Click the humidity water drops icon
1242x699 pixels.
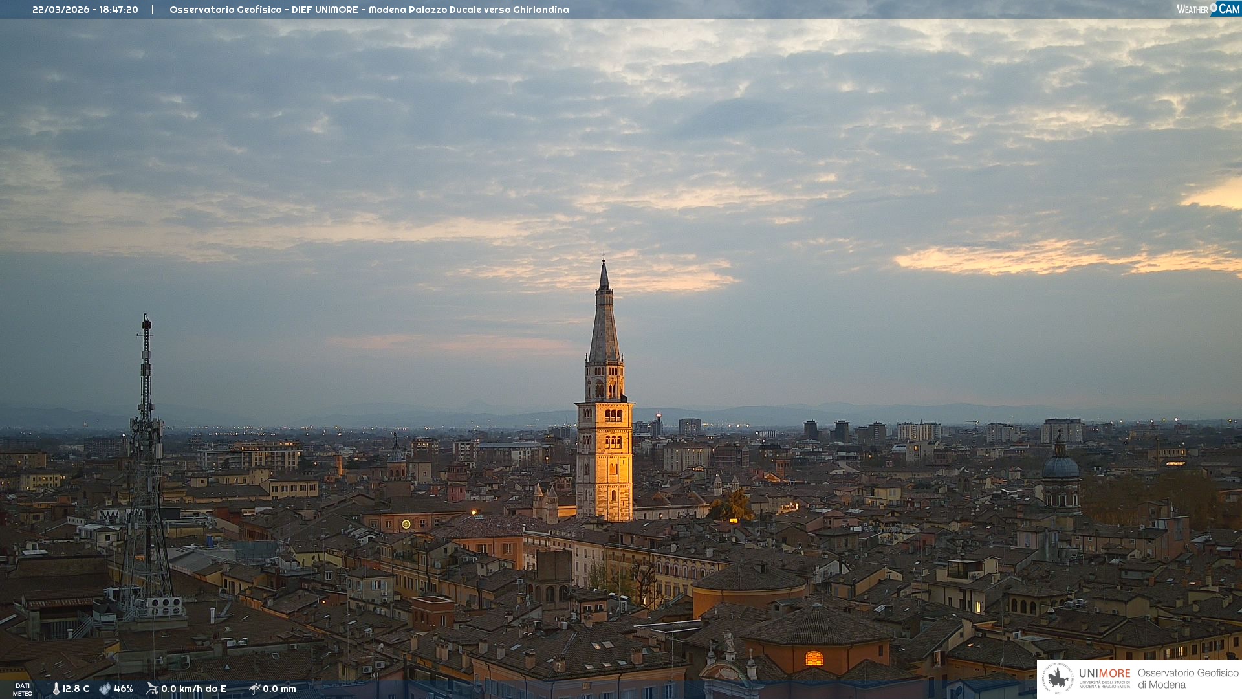(x=105, y=689)
